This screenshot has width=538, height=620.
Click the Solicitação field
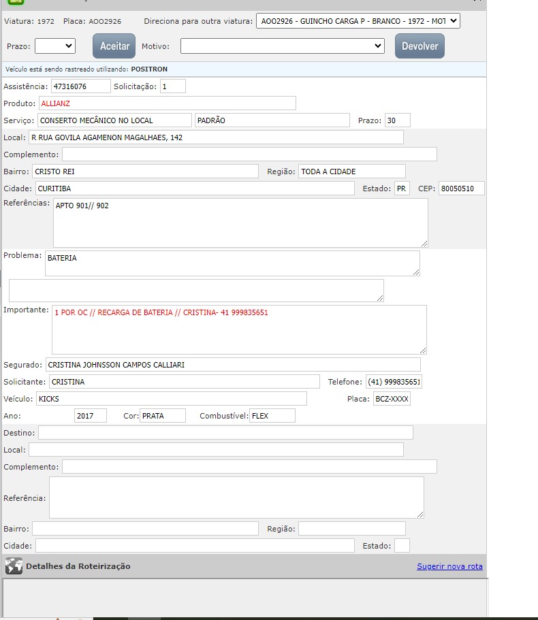[172, 86]
